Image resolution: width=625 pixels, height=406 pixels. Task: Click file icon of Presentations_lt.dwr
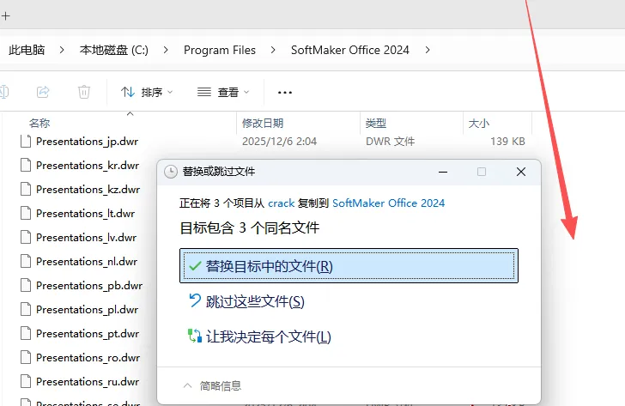[26, 214]
